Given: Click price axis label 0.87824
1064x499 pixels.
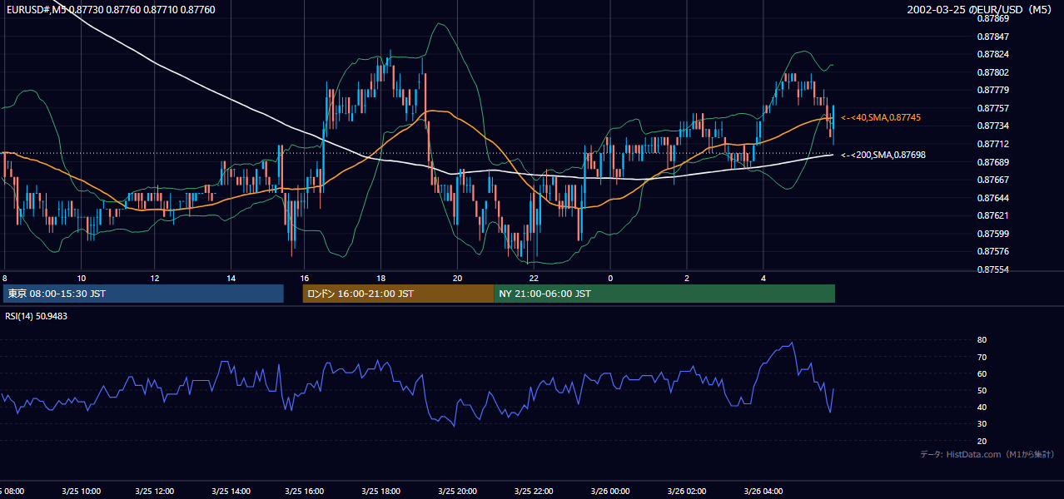Looking at the screenshot, I should [992, 54].
